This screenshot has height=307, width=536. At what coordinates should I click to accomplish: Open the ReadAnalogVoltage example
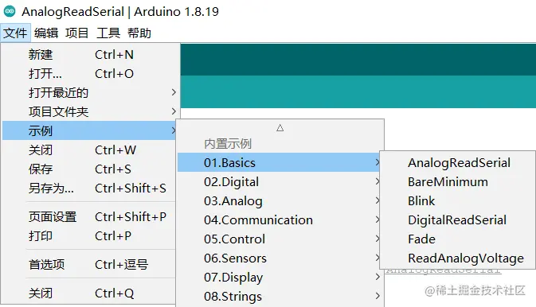[458, 258]
